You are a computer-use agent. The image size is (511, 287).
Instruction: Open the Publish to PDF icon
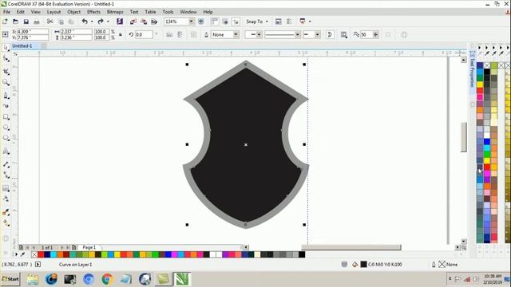pos(154,22)
